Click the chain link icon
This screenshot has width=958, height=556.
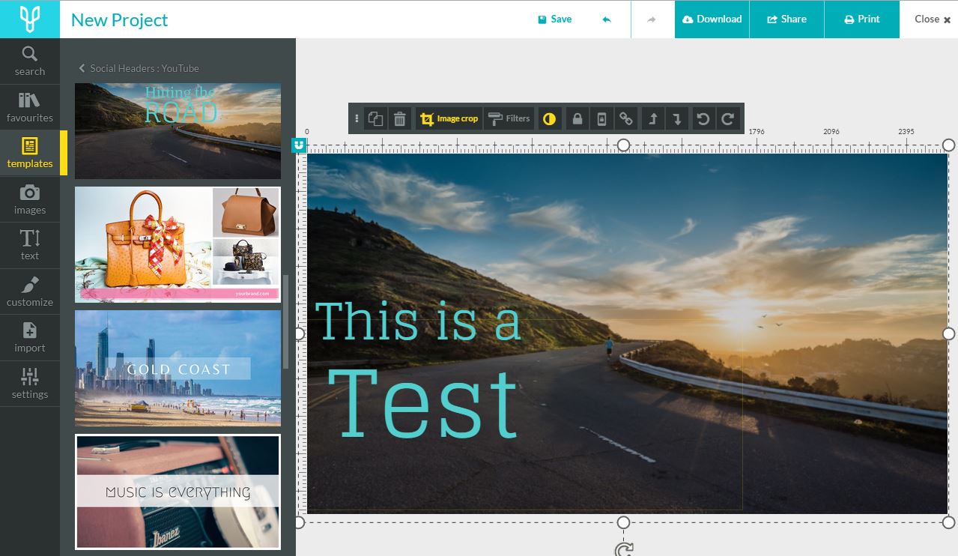pos(625,118)
